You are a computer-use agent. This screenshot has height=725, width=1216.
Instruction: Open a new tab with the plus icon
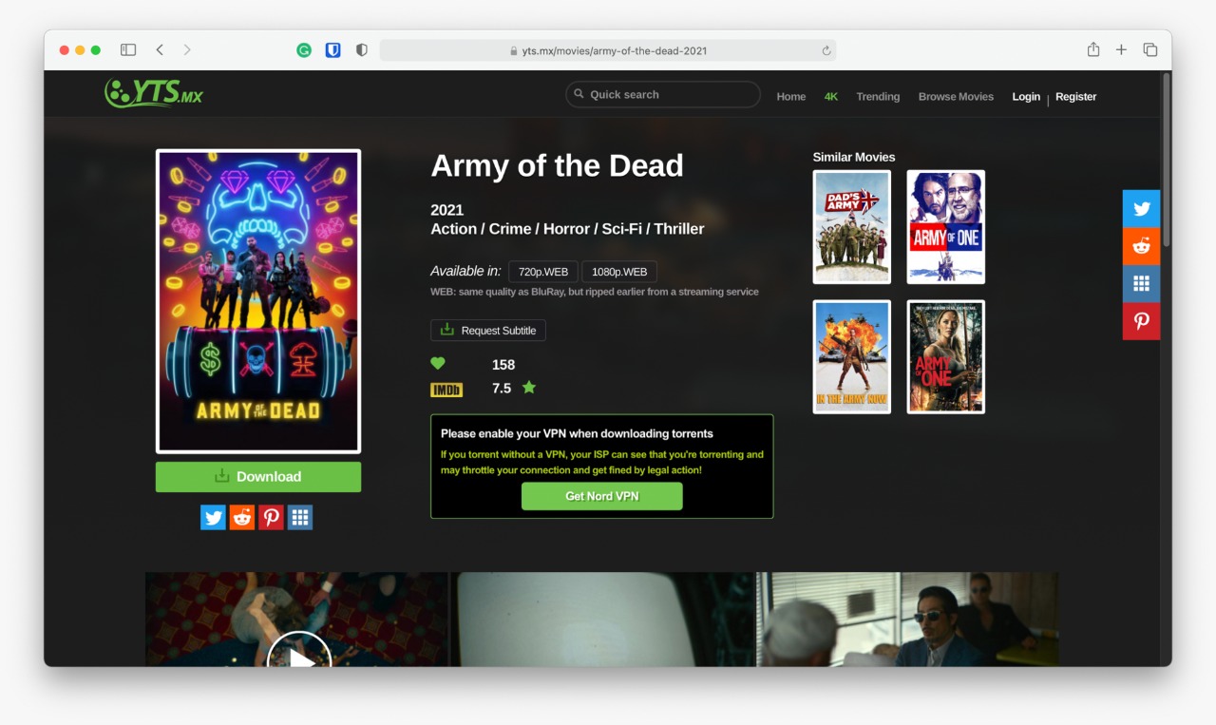pos(1121,49)
